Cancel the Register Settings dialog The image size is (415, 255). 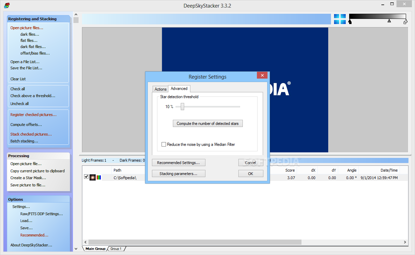pos(250,163)
